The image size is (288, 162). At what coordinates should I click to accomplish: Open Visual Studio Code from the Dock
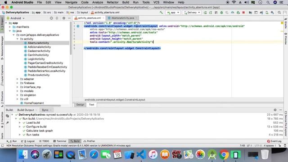141,154
